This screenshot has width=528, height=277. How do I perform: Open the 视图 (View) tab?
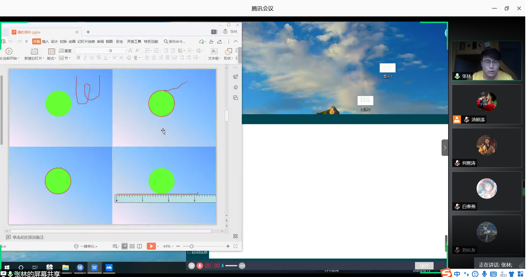click(x=109, y=42)
